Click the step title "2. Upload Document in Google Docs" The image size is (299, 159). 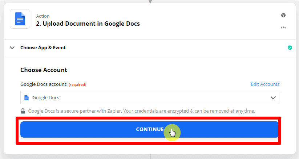(88, 24)
